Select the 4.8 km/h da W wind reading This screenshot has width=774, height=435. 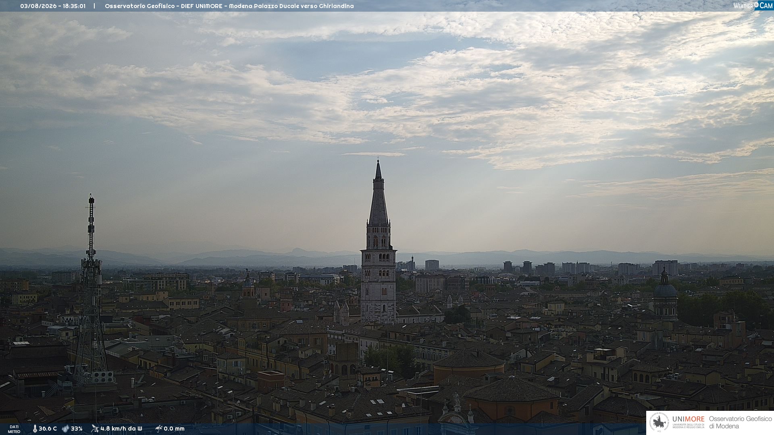(121, 429)
